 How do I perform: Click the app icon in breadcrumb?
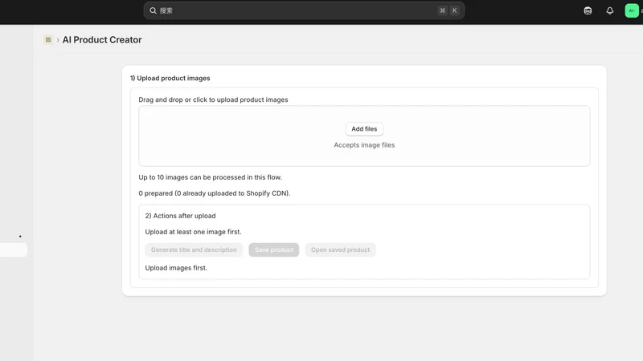click(48, 39)
